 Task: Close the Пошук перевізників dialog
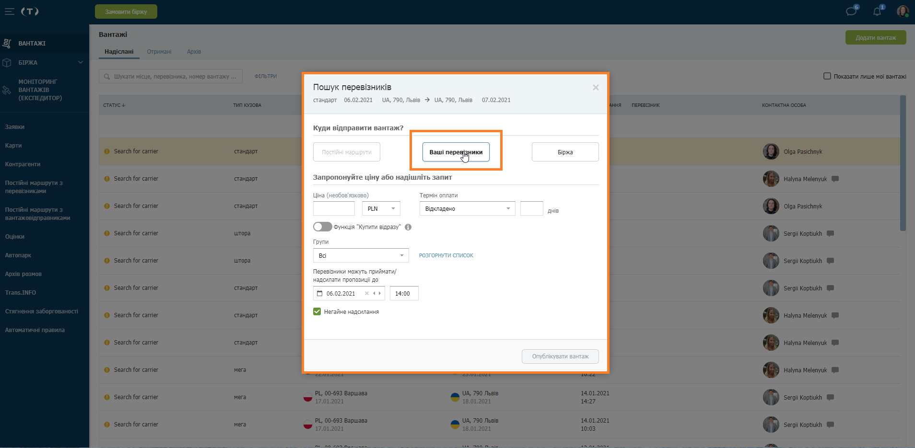click(596, 87)
